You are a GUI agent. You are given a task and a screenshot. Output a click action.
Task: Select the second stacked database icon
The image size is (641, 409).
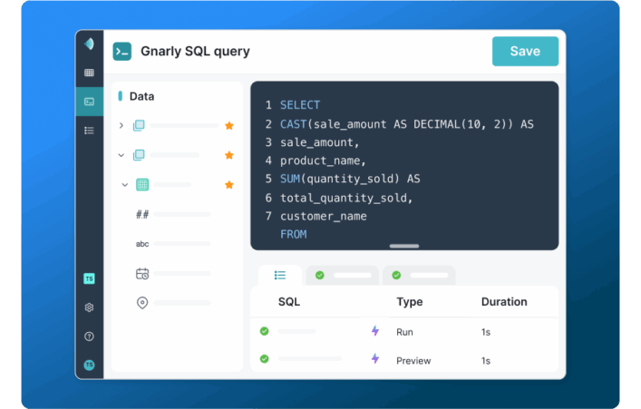click(139, 155)
